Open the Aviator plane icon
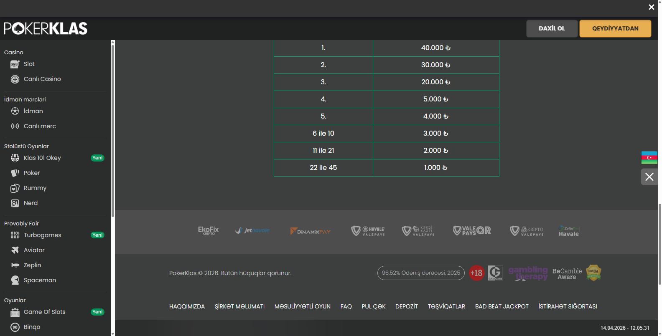 pos(15,250)
